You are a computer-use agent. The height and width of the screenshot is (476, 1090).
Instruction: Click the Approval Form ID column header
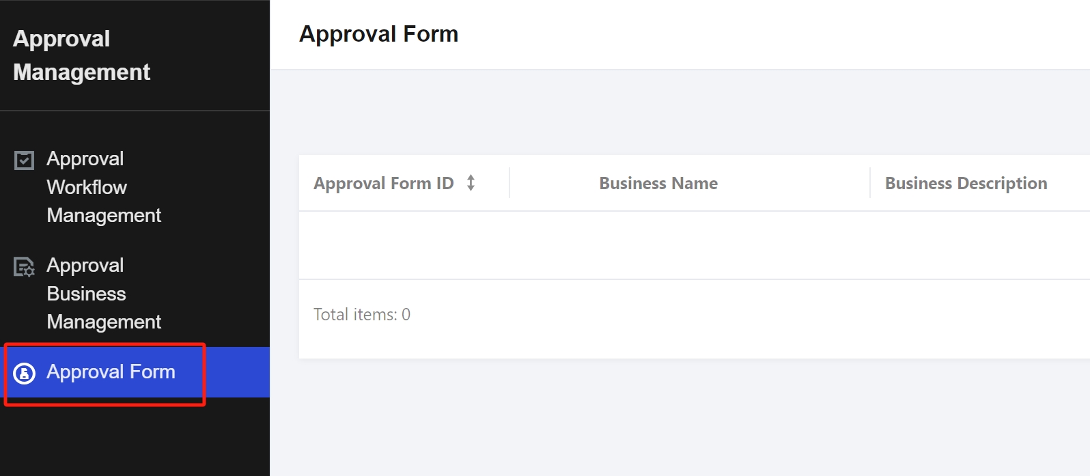(x=384, y=183)
